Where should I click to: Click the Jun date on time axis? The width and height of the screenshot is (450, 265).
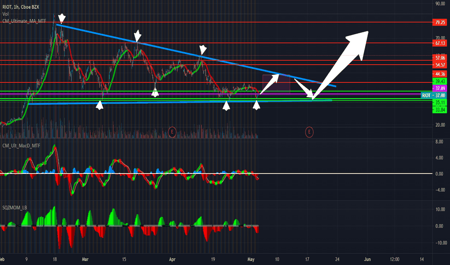(x=367, y=260)
